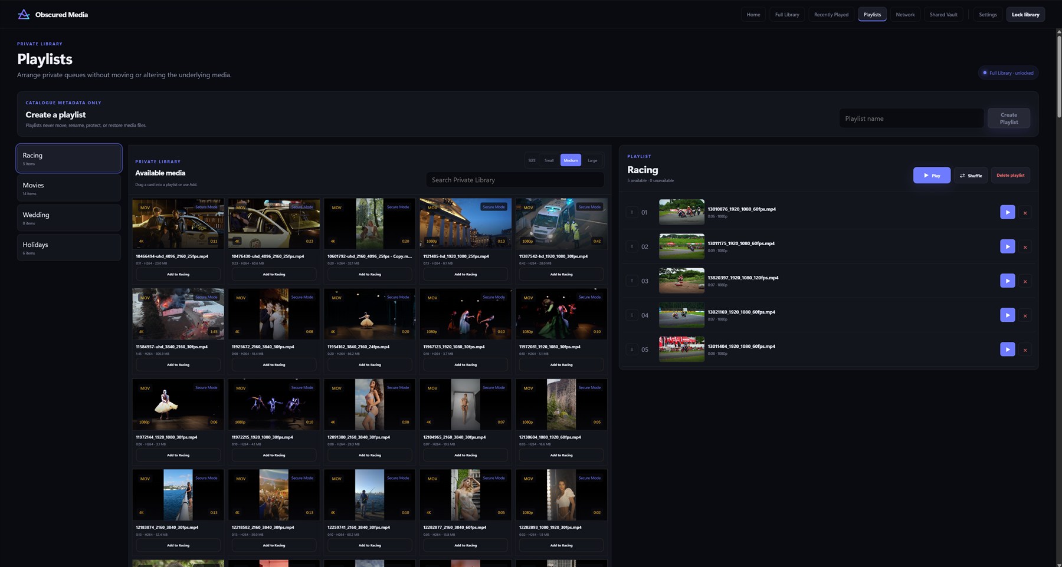This screenshot has width=1062, height=567.
Task: Click file name 12259741_2160_3840_30fps.mp4
Action: pyautogui.click(x=358, y=528)
